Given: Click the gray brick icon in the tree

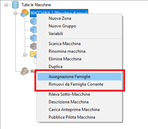Looking at the screenshot, I should pos(33,46).
